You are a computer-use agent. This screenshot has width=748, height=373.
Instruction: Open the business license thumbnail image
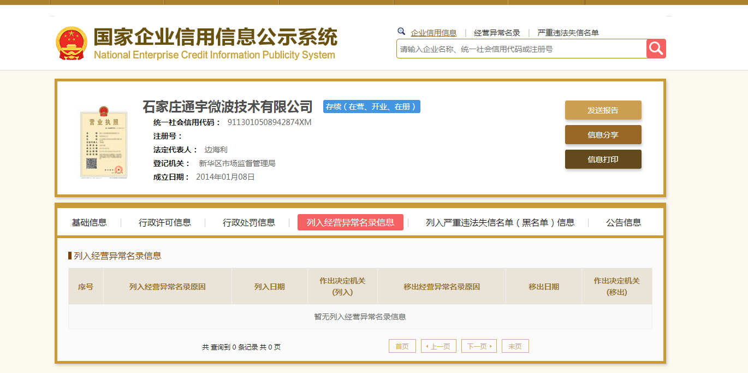104,142
